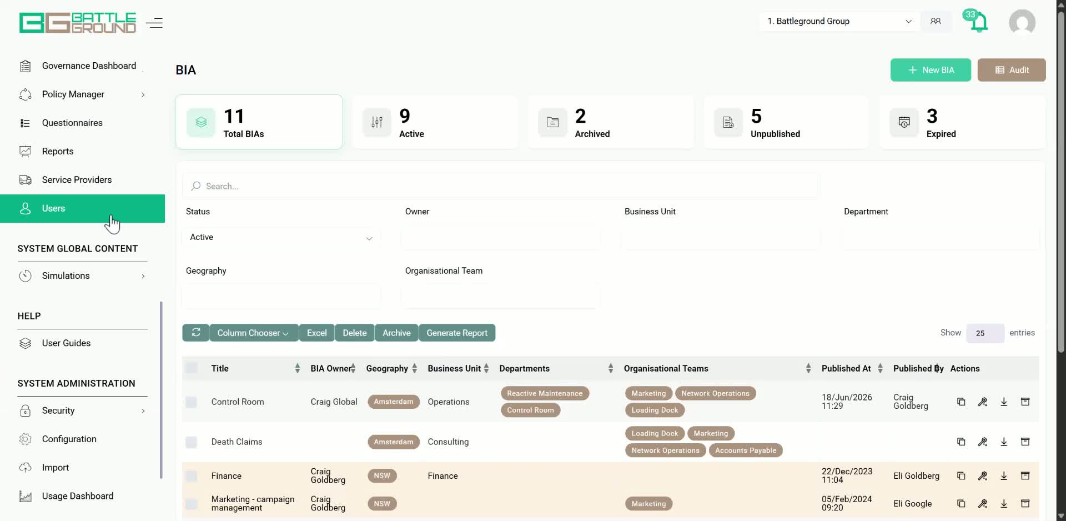
Task: Open Reports from the sidebar
Action: pyautogui.click(x=82, y=151)
